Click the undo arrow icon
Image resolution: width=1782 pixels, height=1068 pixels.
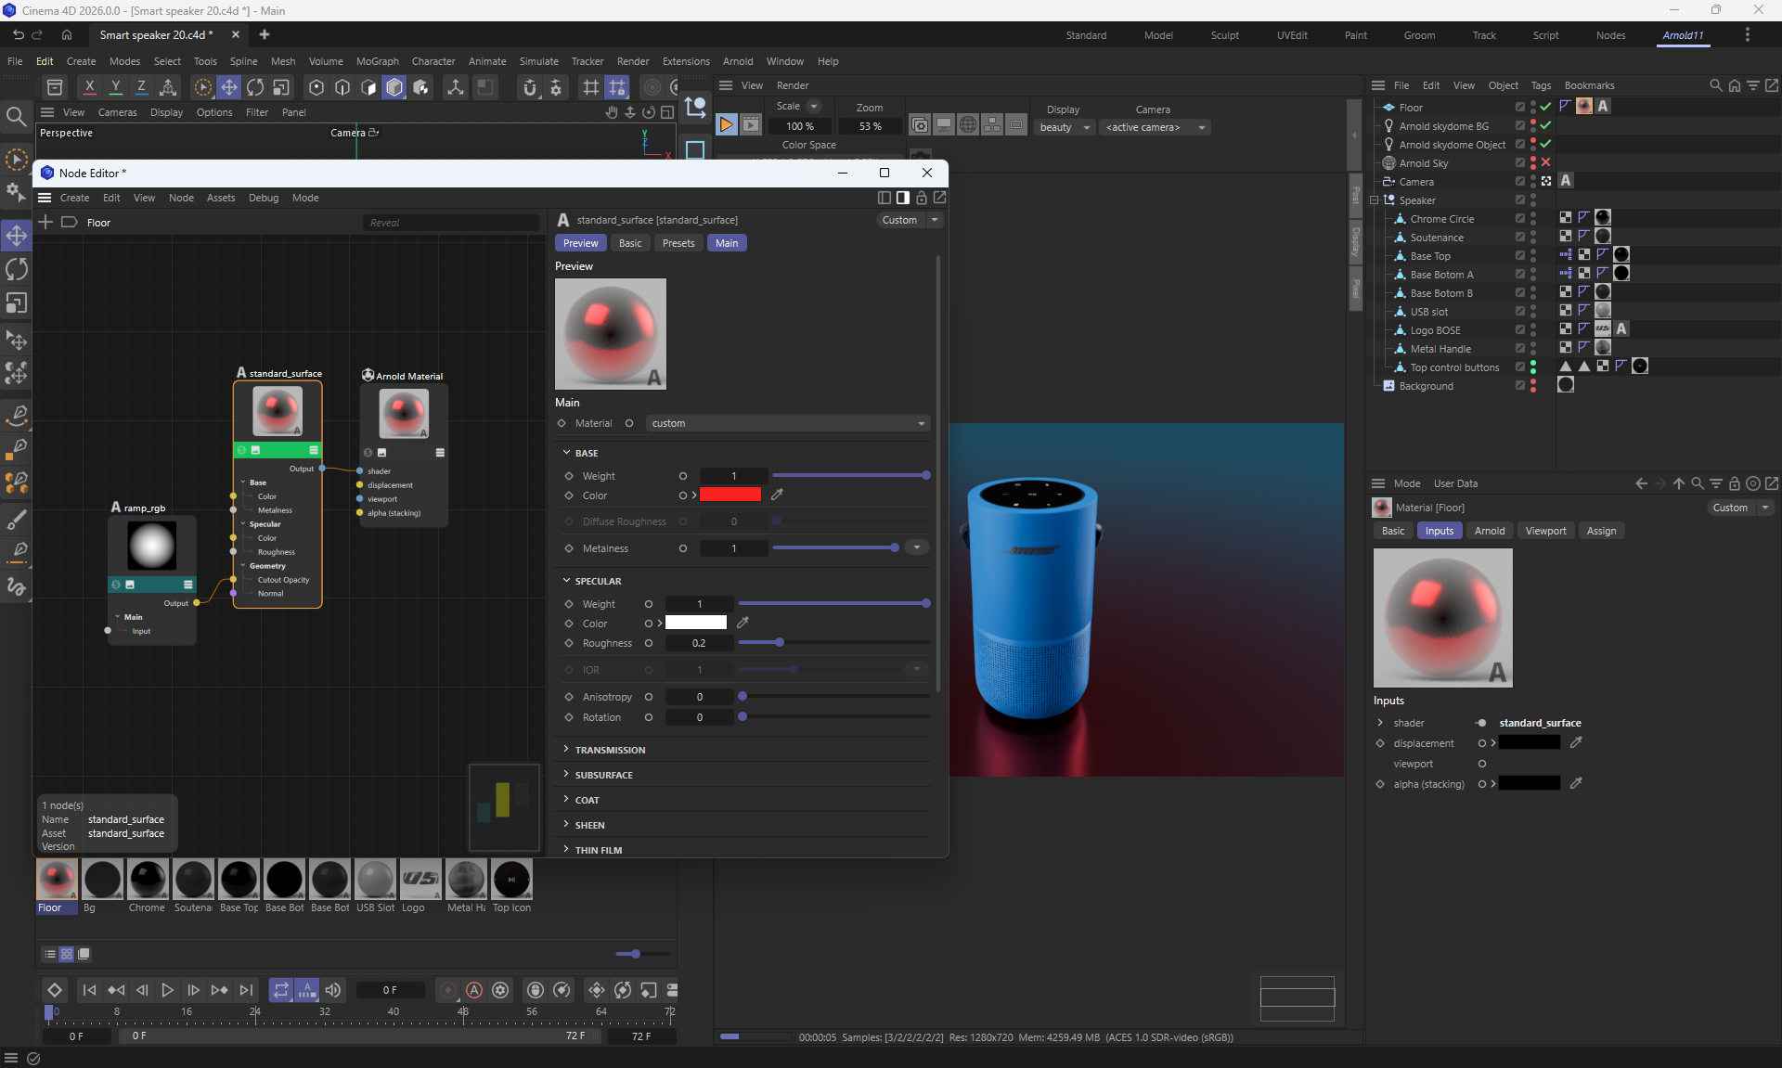18,34
